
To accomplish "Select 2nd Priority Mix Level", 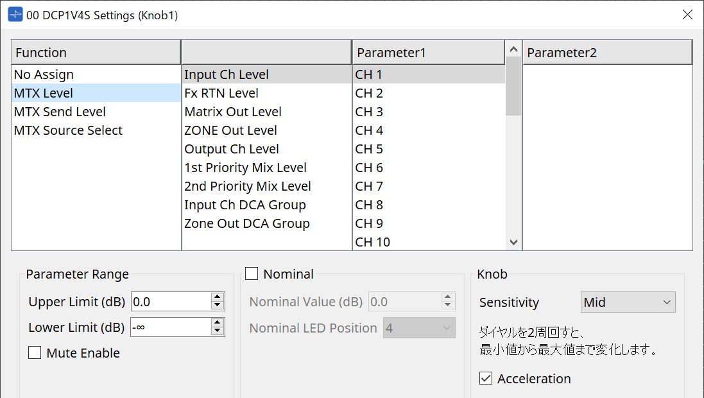I will pyautogui.click(x=247, y=186).
